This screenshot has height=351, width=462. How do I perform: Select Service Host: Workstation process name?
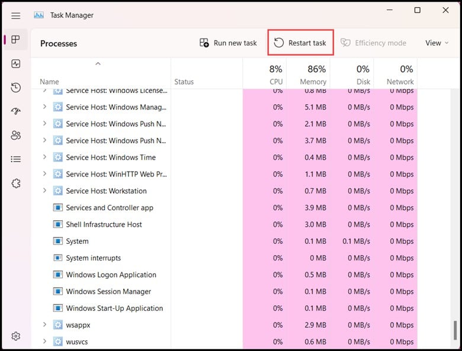click(106, 191)
